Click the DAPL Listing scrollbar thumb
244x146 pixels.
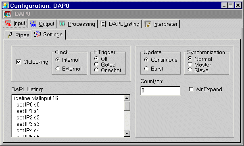[x=127, y=106]
